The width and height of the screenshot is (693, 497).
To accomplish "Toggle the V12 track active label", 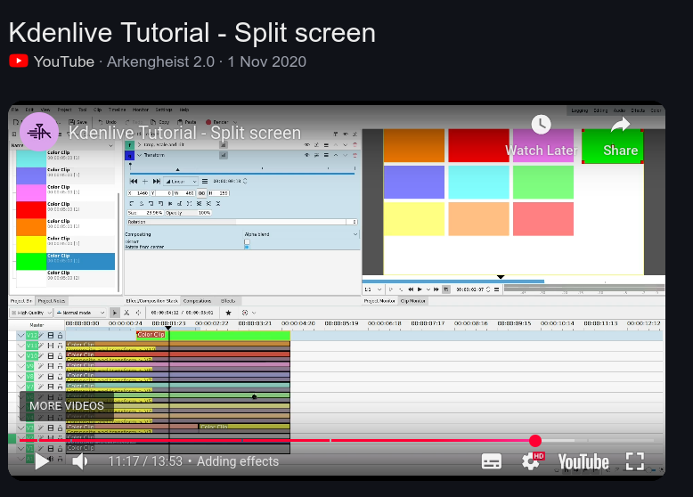I will pyautogui.click(x=32, y=335).
